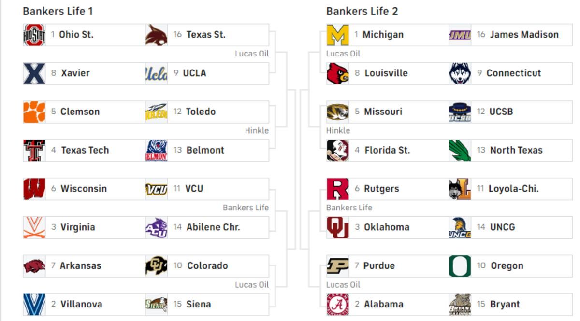Click the Bankers Life 2 region heading

pos(362,11)
